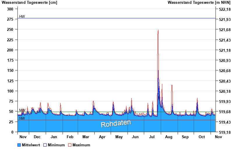This screenshot has height=160, width=233.
Task: Click the right title Wasserstand Tageswerte [m NHN]
Action: [x=199, y=3]
